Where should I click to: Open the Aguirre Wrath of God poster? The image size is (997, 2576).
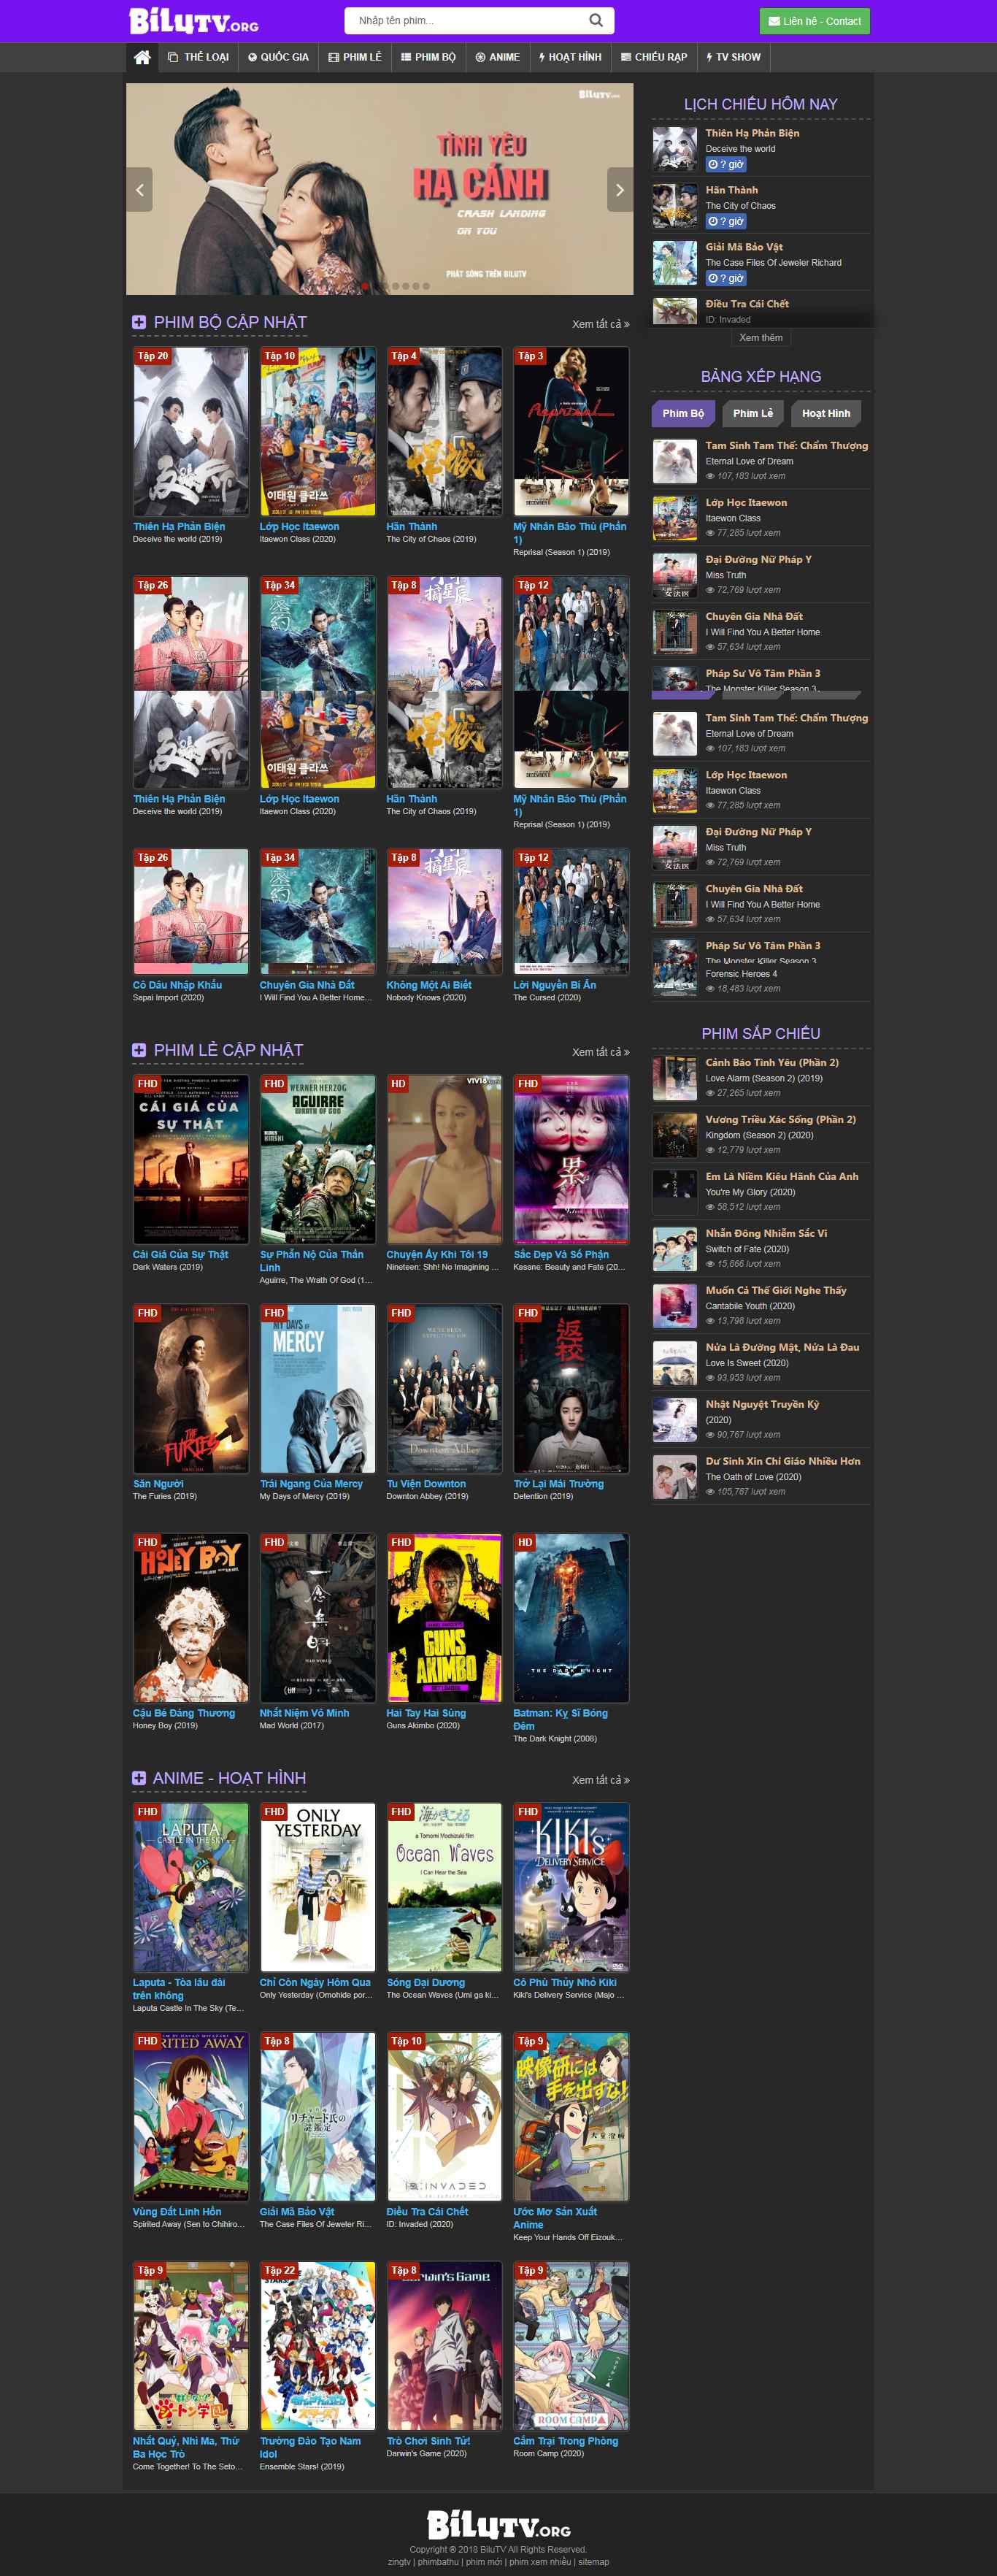318,1159
